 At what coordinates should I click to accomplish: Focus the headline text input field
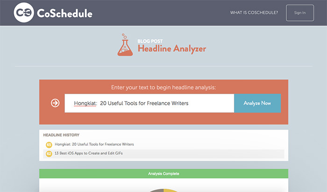coord(149,103)
